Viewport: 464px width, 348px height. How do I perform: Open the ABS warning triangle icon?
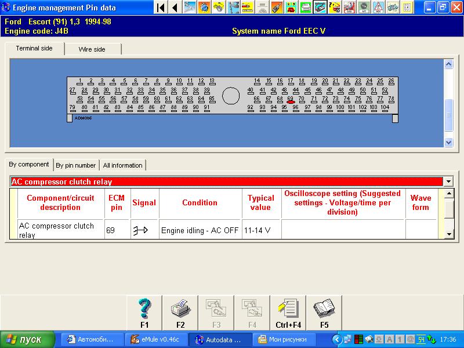(x=378, y=8)
